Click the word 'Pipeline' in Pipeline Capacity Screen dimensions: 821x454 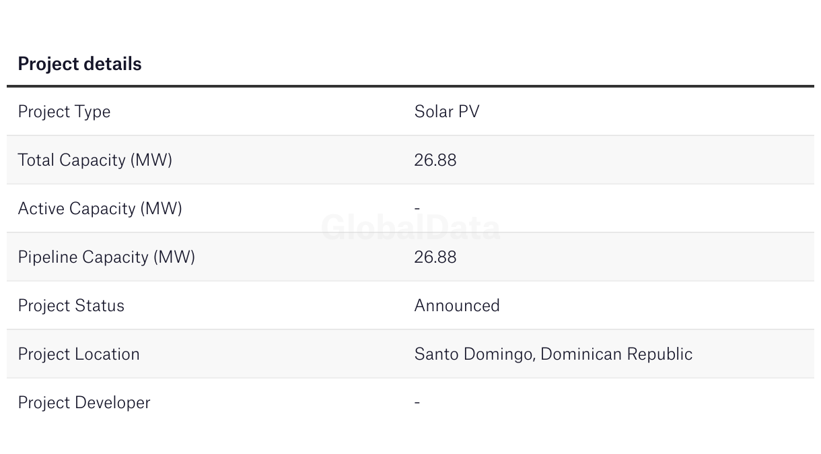[47, 257]
